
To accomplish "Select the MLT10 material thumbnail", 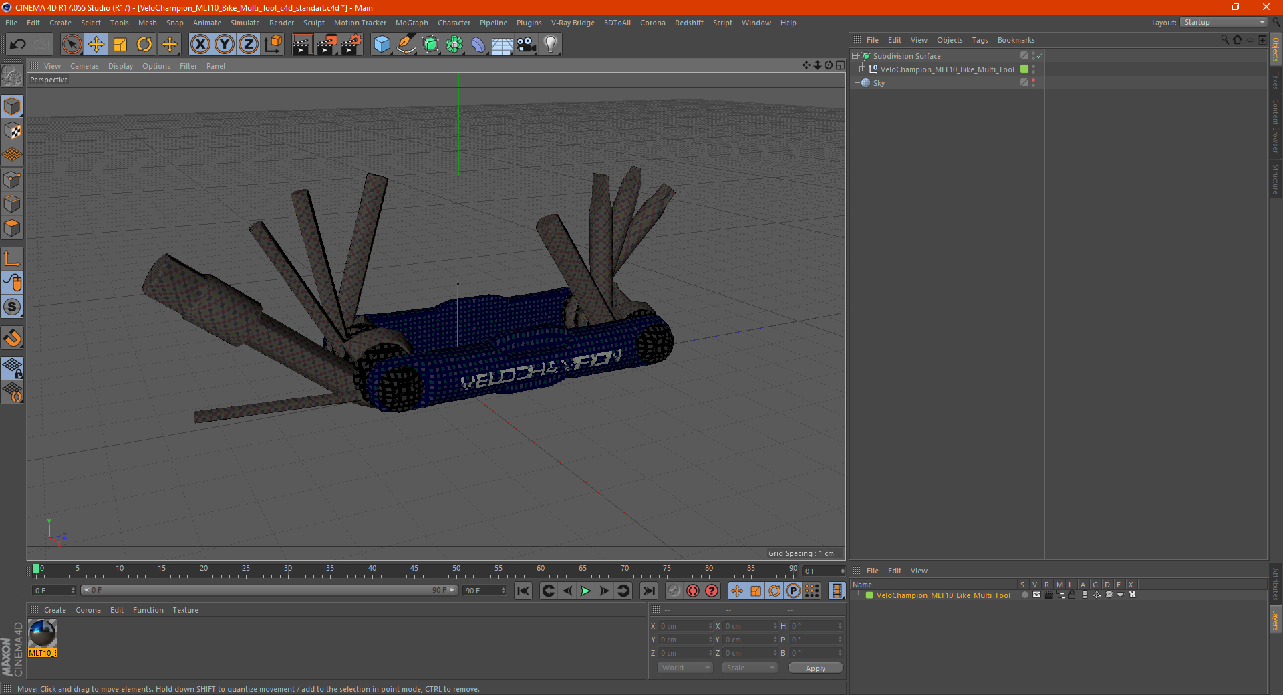I will 43,634.
